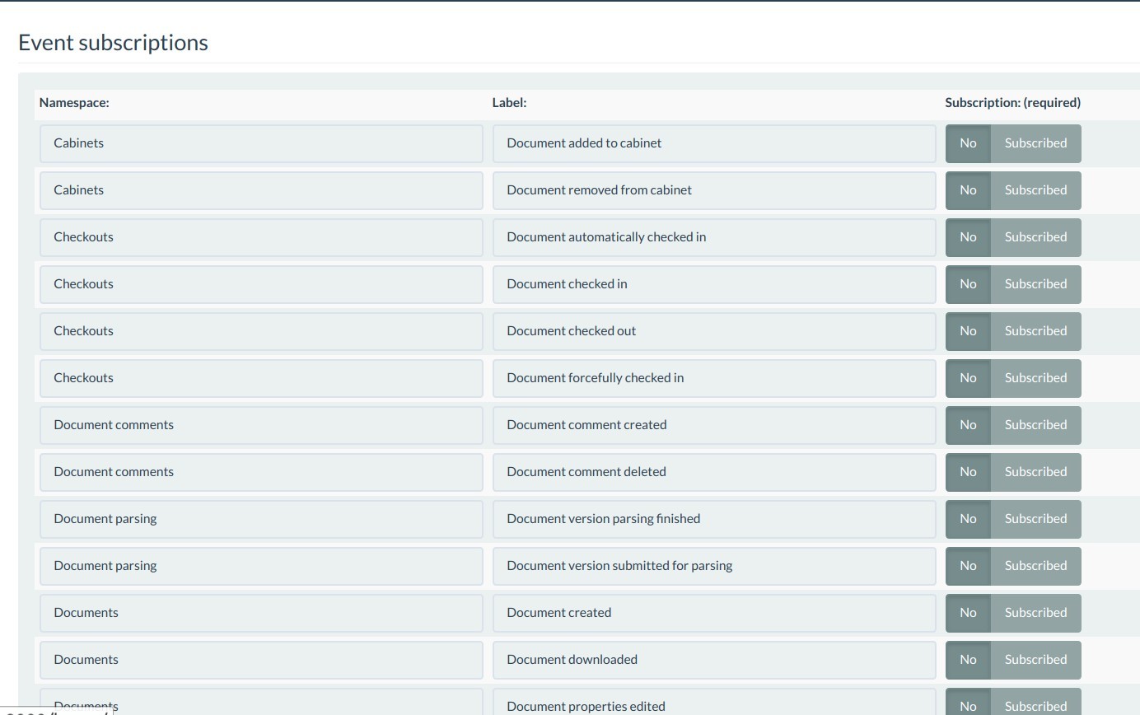
Task: Click Document parsing namespace in submitted row
Action: [261, 566]
